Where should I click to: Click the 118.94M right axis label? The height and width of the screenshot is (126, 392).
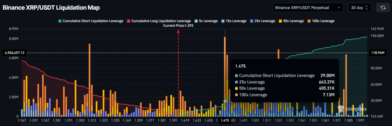coord(377,53)
